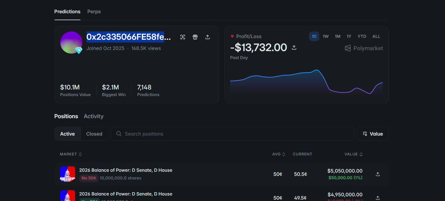Click the red heart icon beside Profit/Loss
This screenshot has width=445, height=201.
232,36
